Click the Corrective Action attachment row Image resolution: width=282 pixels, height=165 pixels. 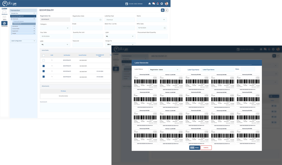click(76, 96)
